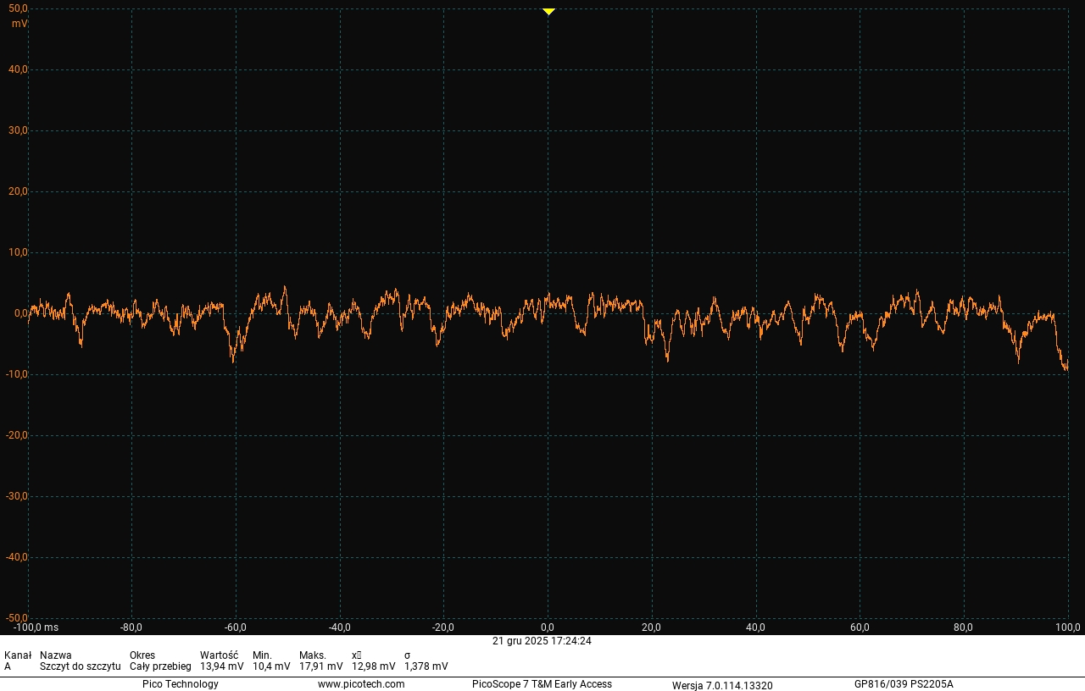Click the 21 gru 2025 capture timestamp
This screenshot has height=691, width=1085.
click(x=542, y=641)
